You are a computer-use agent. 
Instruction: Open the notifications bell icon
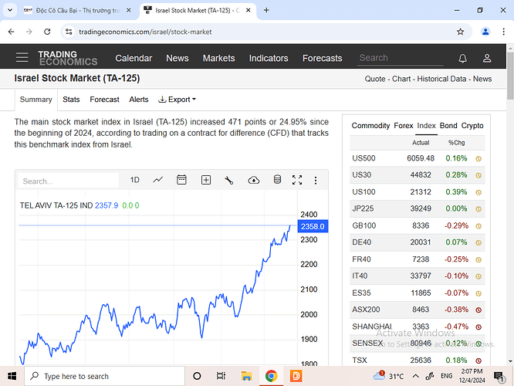point(462,59)
